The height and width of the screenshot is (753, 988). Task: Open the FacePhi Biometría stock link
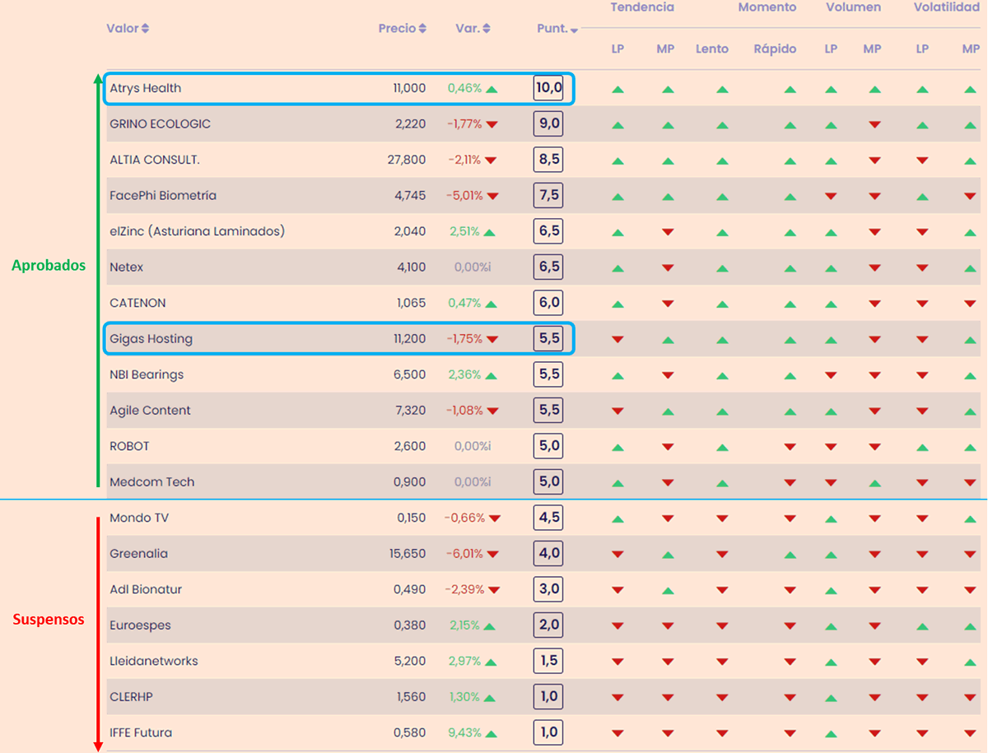click(x=163, y=196)
